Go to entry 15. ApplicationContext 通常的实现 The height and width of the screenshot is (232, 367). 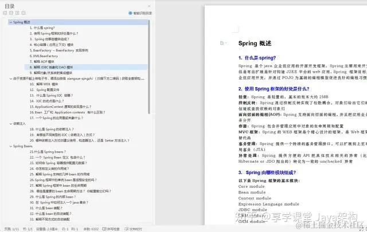tap(60, 107)
